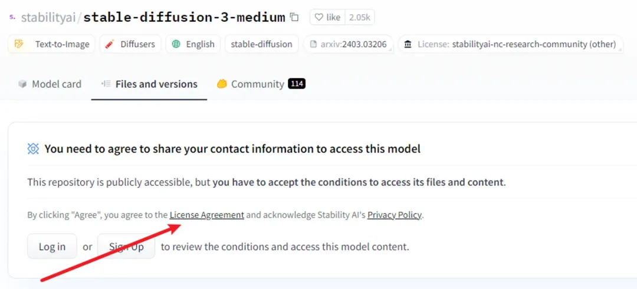This screenshot has width=637, height=289.
Task: Click the gated-access icon beside the agreement heading
Action: coord(34,149)
